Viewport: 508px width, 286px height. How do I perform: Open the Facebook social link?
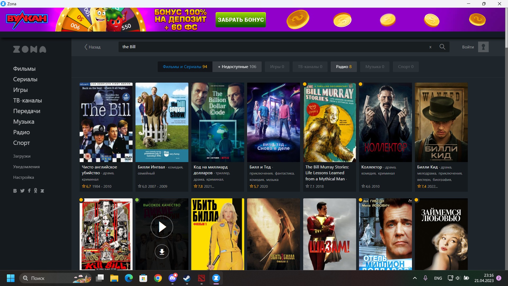point(29,191)
